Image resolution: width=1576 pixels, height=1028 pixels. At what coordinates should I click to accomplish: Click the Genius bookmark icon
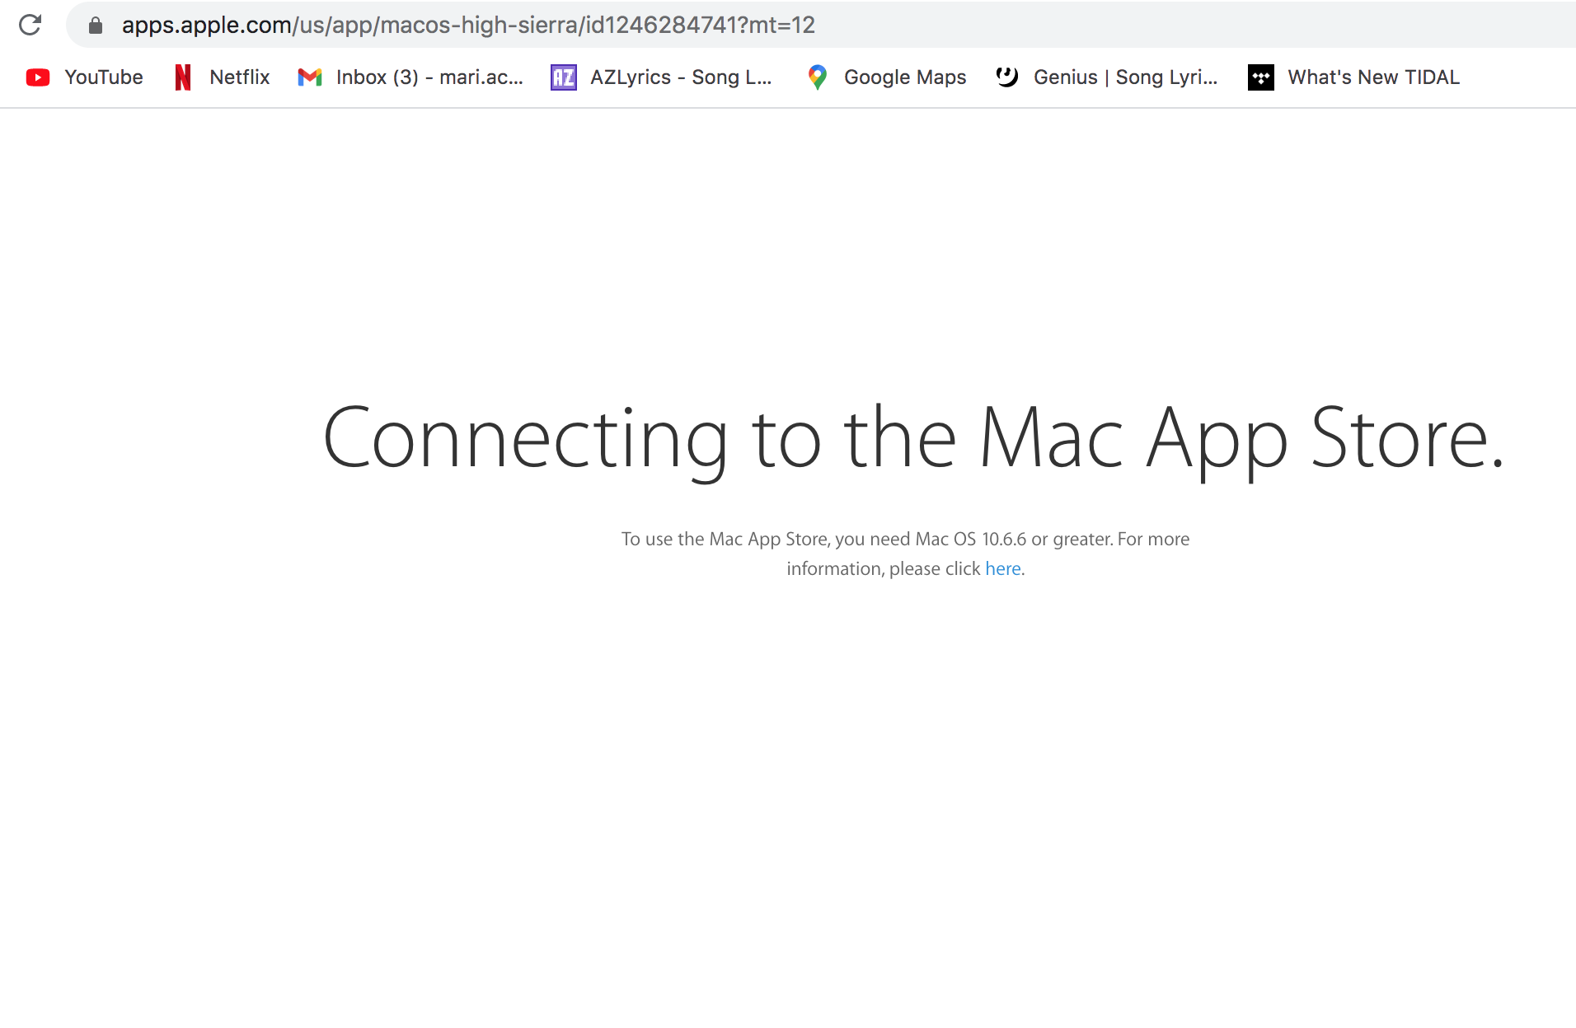click(1007, 77)
